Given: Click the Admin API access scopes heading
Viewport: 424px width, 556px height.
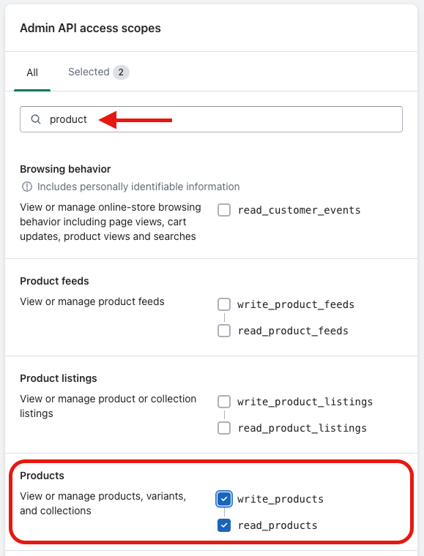Looking at the screenshot, I should pos(90,28).
